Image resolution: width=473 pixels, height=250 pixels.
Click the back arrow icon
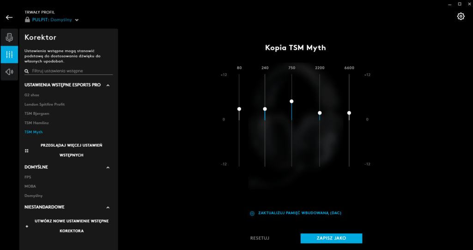(x=9, y=17)
